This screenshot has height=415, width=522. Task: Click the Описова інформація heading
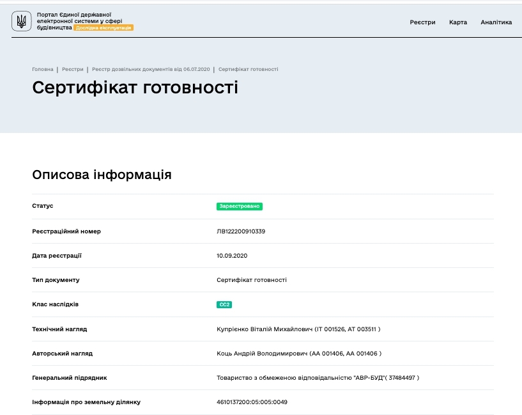(102, 175)
